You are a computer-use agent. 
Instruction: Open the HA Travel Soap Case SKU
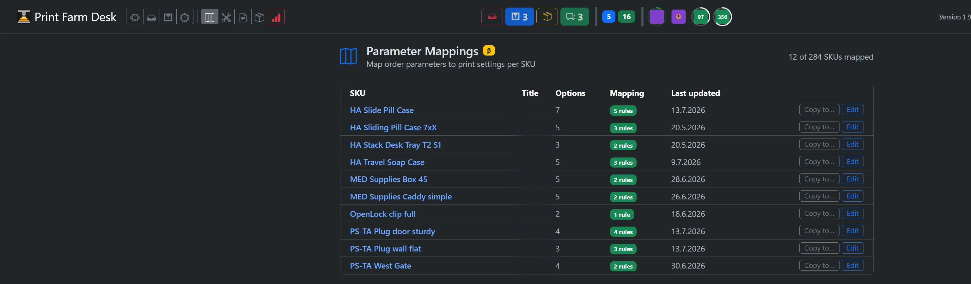[387, 162]
